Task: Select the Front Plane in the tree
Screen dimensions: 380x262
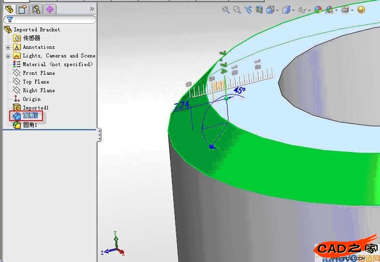Action: pos(39,73)
